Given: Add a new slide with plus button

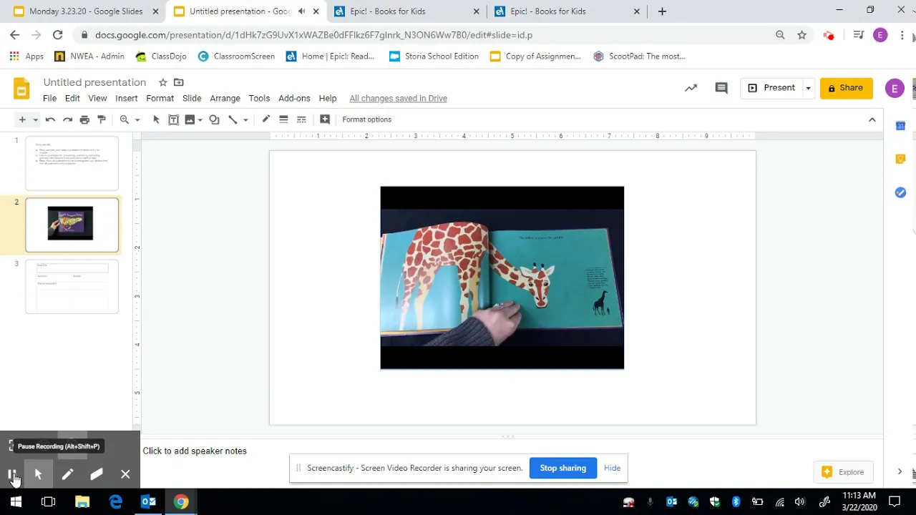Looking at the screenshot, I should coord(22,119).
